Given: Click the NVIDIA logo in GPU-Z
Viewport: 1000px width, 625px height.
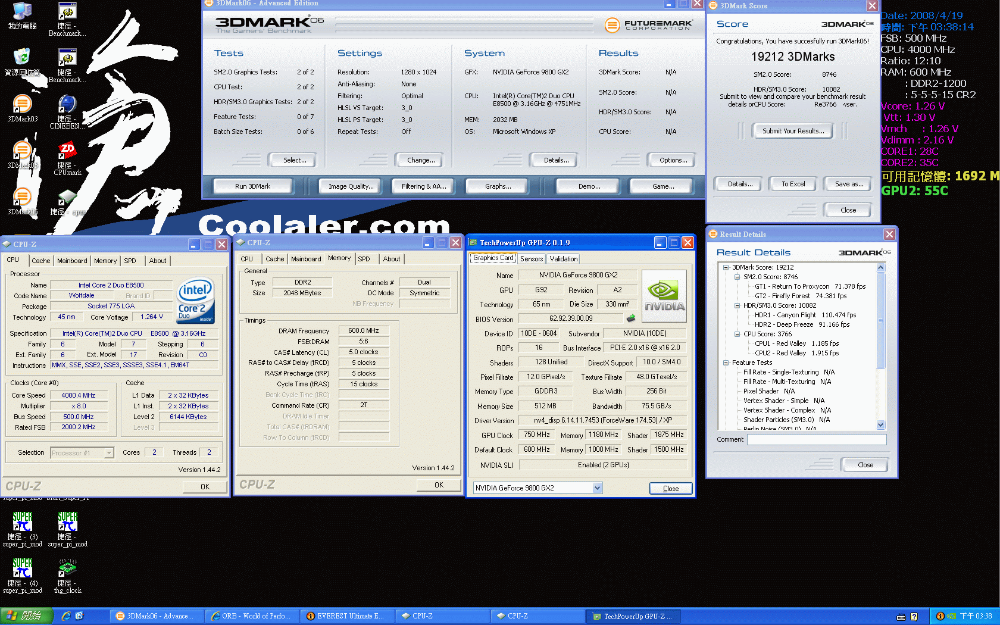Looking at the screenshot, I should point(664,296).
